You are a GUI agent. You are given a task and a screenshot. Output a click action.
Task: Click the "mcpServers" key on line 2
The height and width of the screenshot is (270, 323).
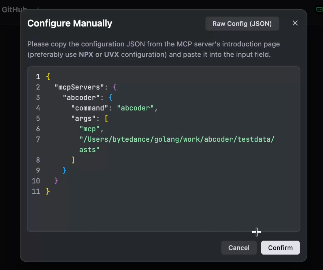coord(79,87)
